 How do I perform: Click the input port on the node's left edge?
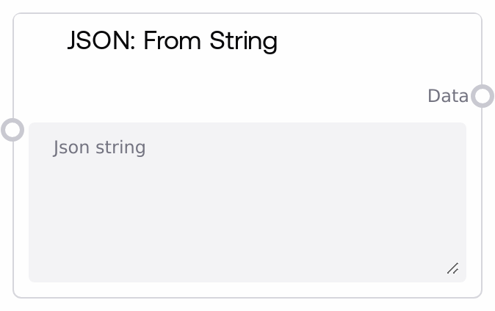click(x=12, y=130)
